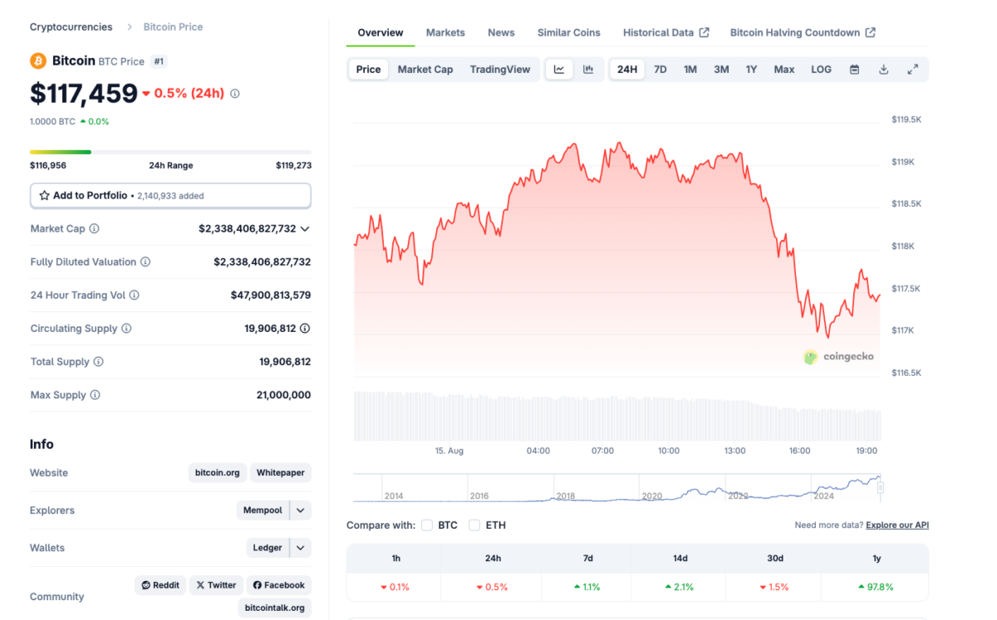Open the News tab

[501, 33]
